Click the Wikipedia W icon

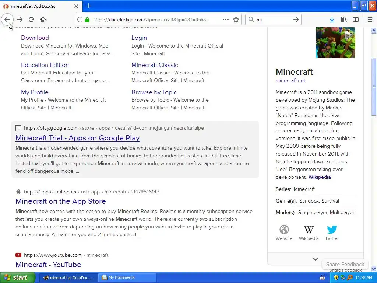pos(309,230)
